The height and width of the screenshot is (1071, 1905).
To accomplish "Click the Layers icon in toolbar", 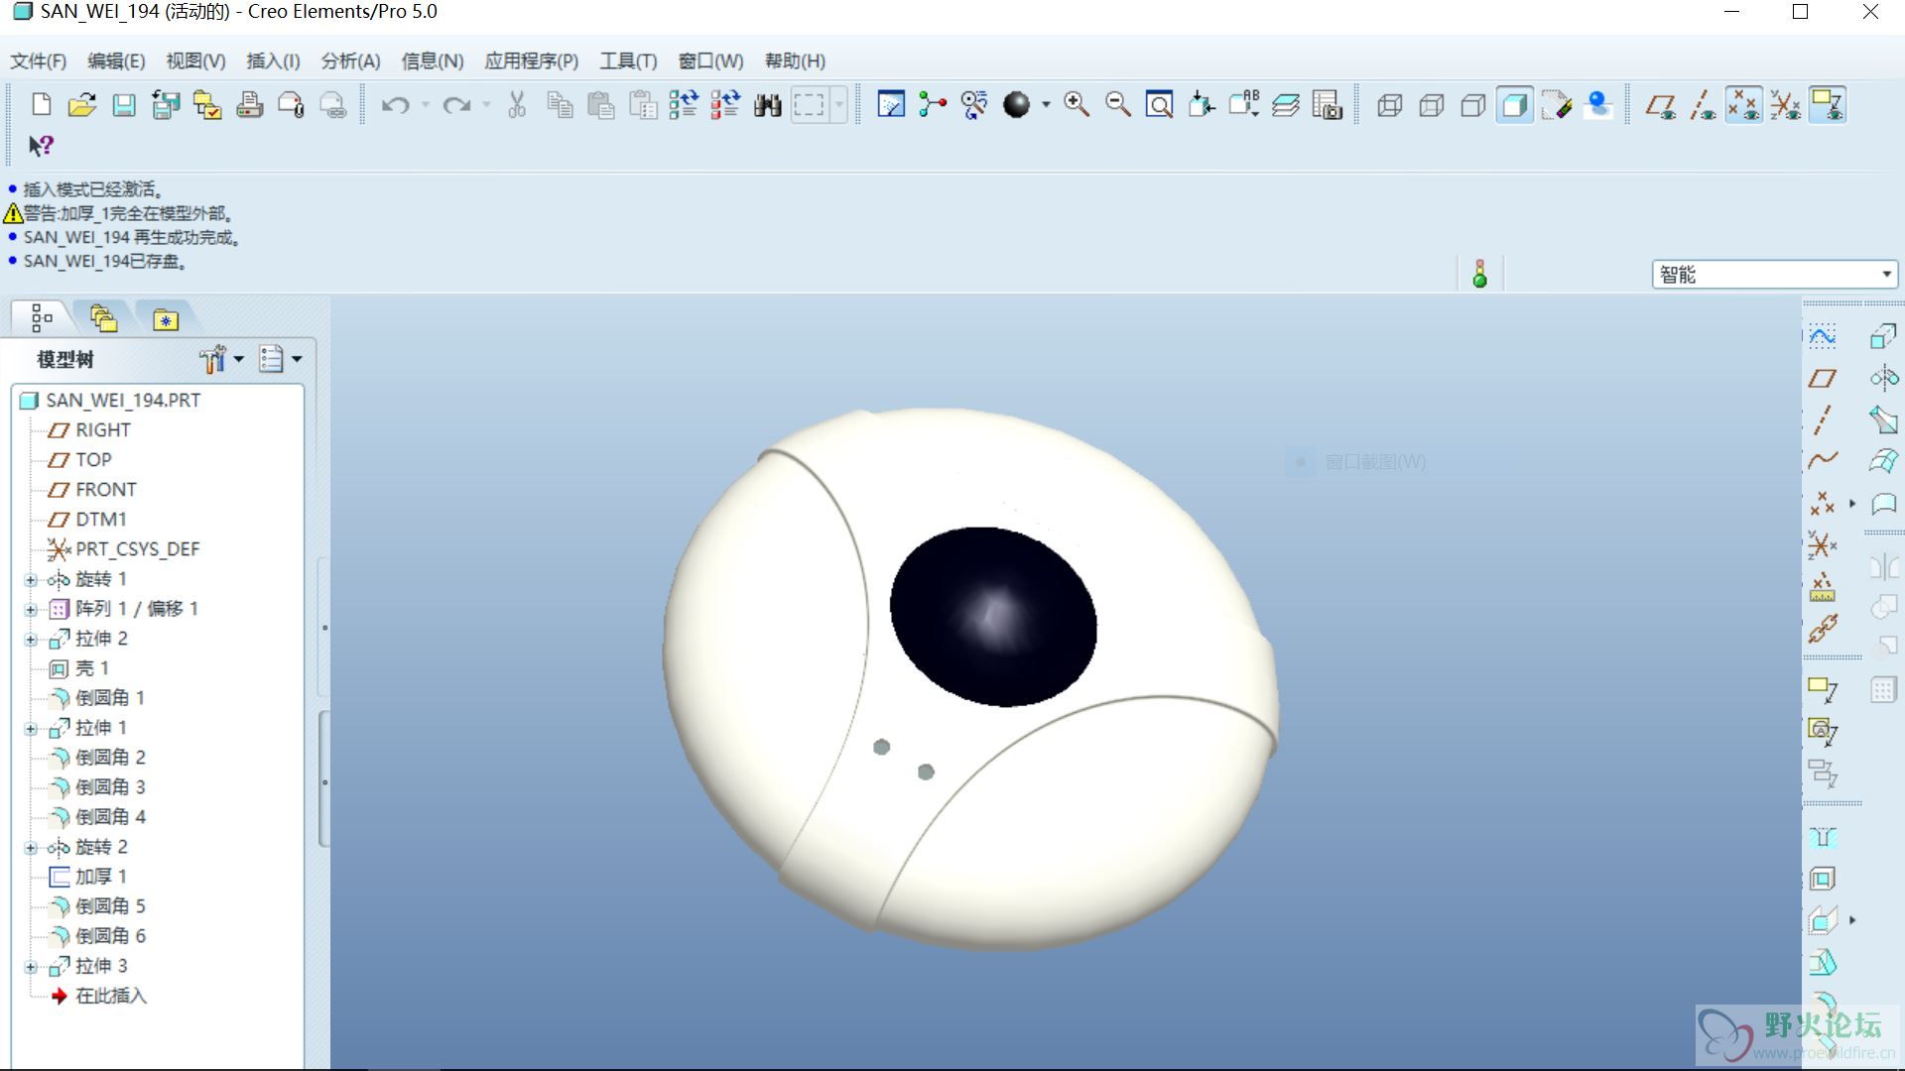I will (x=1286, y=105).
